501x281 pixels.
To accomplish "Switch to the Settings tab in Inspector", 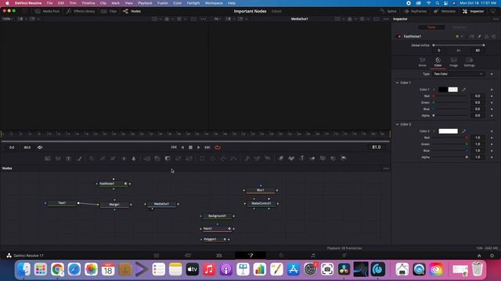I will (x=470, y=62).
